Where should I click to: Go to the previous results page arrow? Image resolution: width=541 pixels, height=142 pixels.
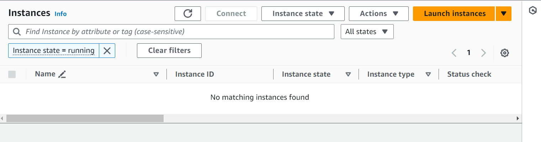tap(454, 53)
